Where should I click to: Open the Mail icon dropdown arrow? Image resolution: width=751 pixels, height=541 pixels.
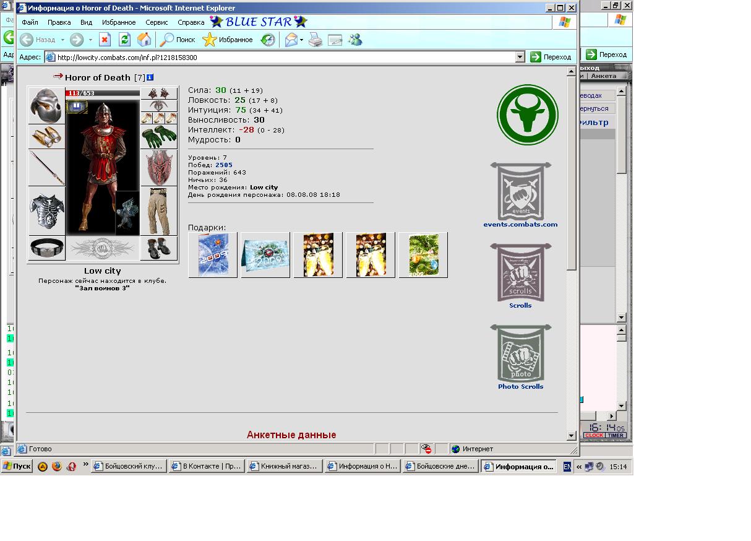pos(302,40)
